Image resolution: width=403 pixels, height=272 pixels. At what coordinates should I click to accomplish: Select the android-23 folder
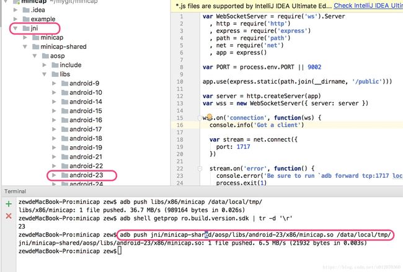click(x=82, y=175)
